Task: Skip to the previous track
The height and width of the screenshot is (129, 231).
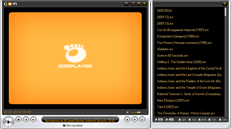Action: click(26, 120)
